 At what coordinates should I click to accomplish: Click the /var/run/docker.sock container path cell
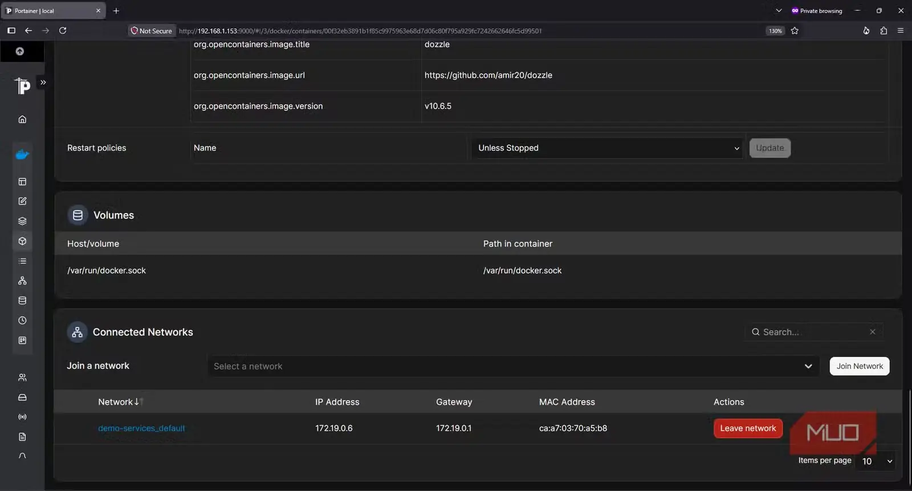click(x=522, y=270)
